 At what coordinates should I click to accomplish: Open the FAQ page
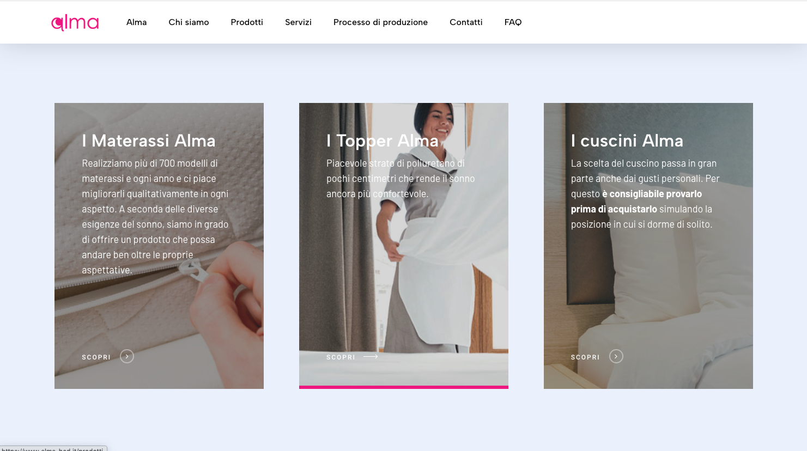pyautogui.click(x=513, y=22)
